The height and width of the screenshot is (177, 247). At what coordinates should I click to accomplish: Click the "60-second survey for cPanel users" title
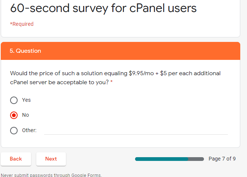[x=103, y=8]
